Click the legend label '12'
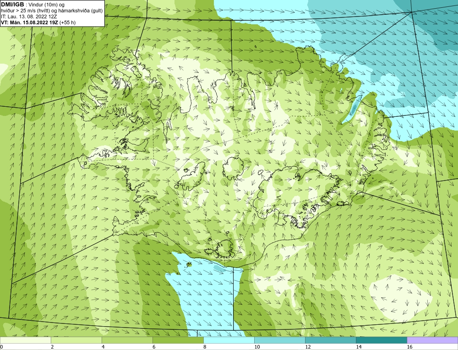 308,347
